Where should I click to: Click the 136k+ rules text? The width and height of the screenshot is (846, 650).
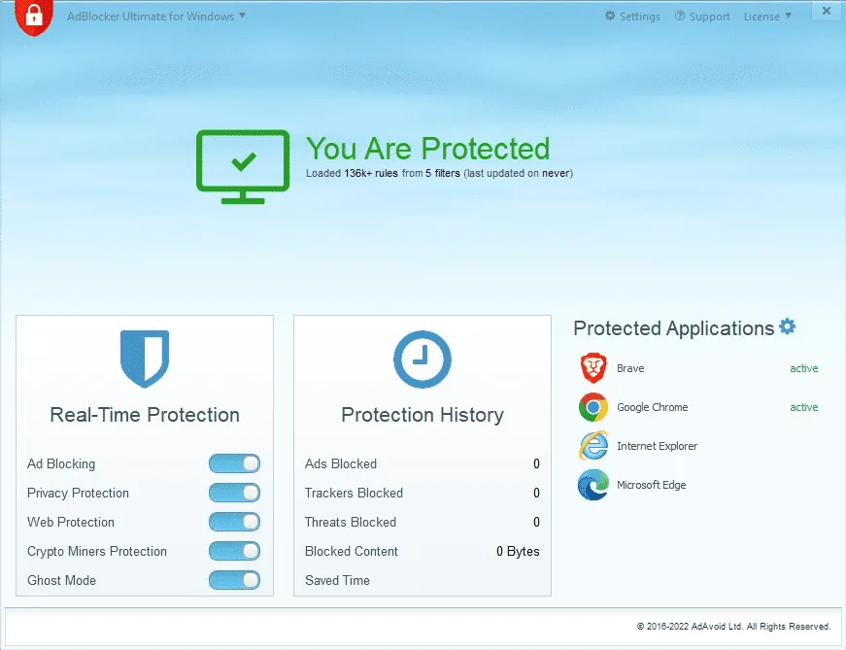[x=371, y=173]
